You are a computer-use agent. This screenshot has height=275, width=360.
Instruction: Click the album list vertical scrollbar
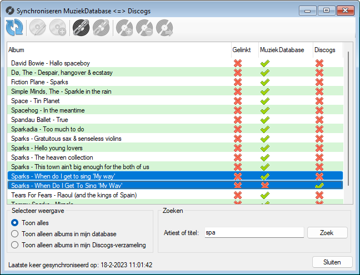[348, 119]
